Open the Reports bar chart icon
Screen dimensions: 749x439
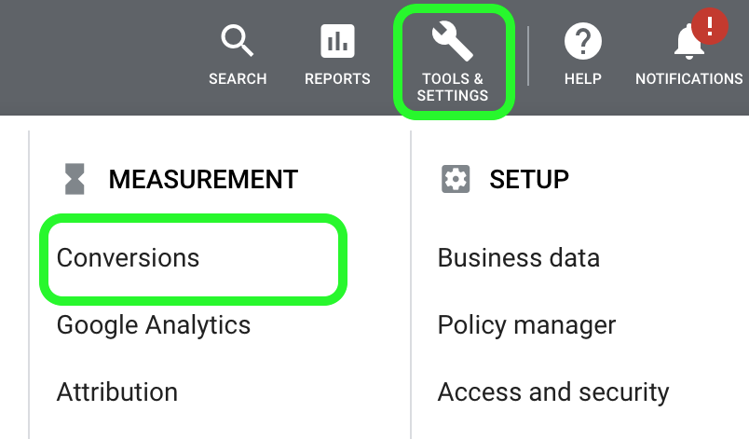point(338,41)
